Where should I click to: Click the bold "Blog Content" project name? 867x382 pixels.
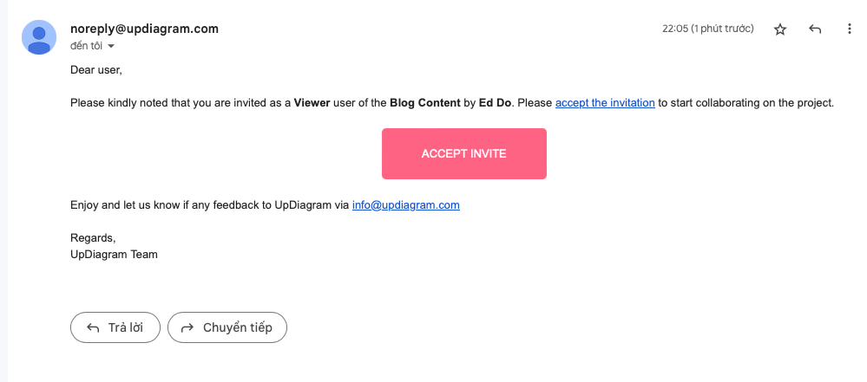tap(424, 103)
